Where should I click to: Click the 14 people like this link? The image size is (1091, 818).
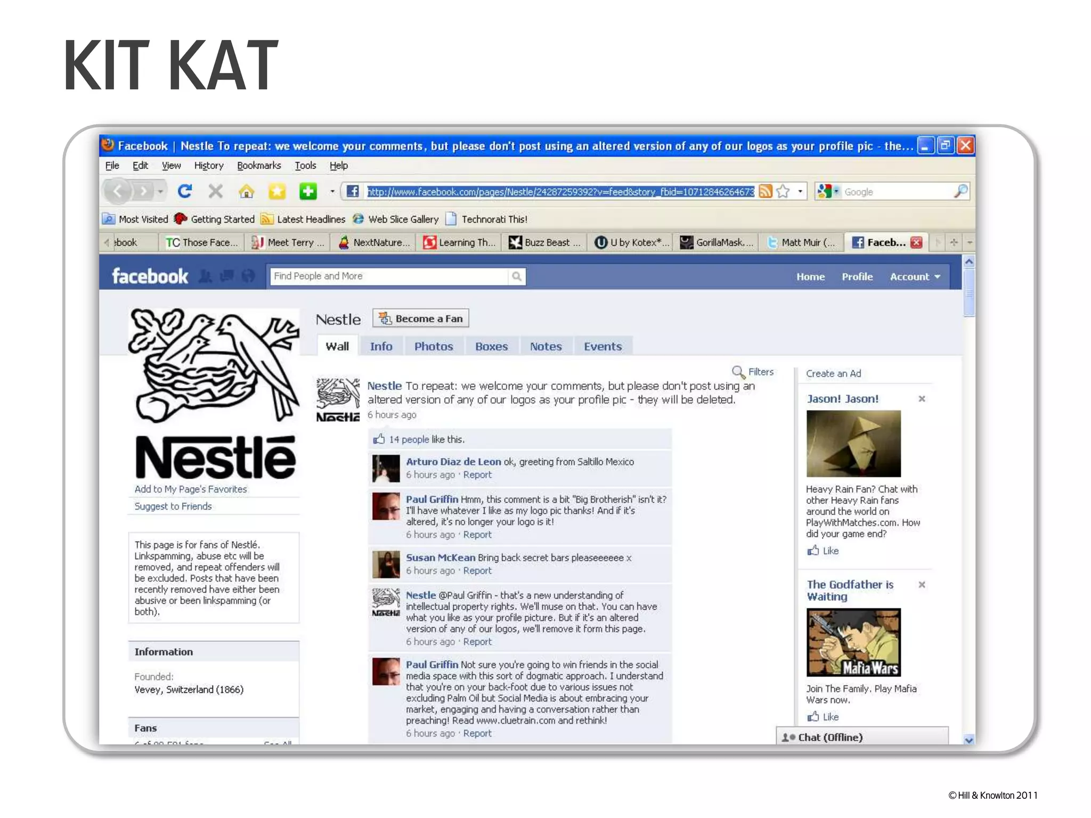click(x=409, y=439)
